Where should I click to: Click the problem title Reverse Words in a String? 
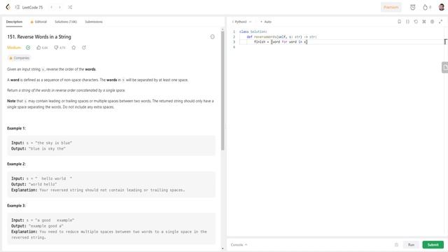(x=39, y=37)
